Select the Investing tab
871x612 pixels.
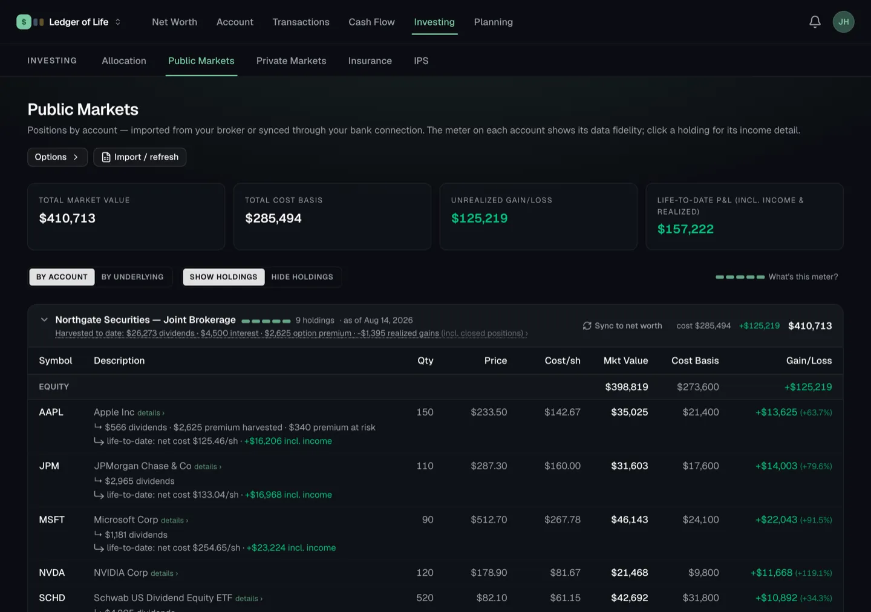point(434,22)
